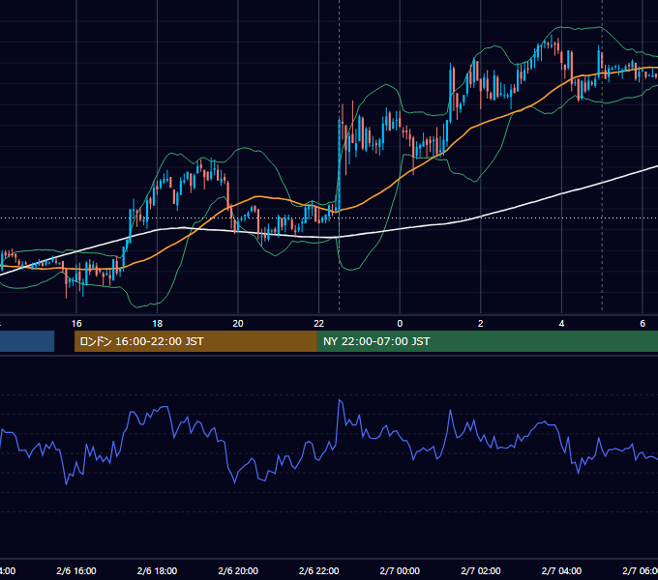658x580 pixels.
Task: Click the blue session bar left of London
Action: pos(27,341)
